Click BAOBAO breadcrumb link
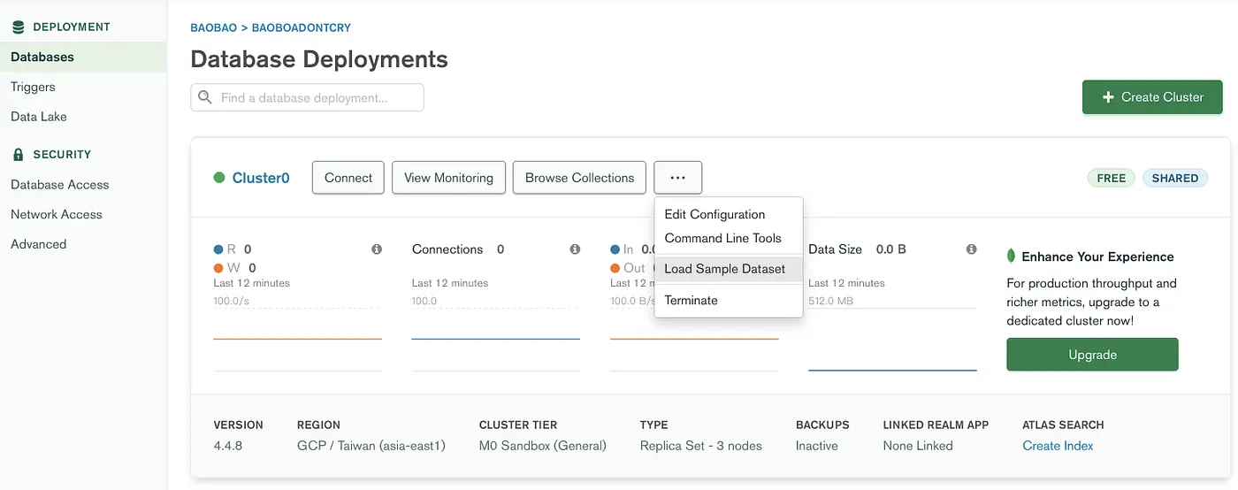 pyautogui.click(x=213, y=28)
